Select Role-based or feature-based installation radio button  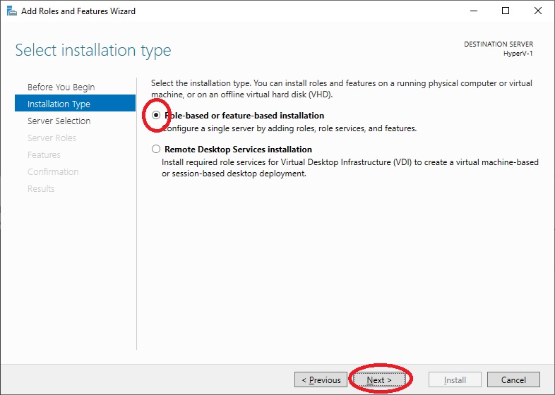point(156,115)
